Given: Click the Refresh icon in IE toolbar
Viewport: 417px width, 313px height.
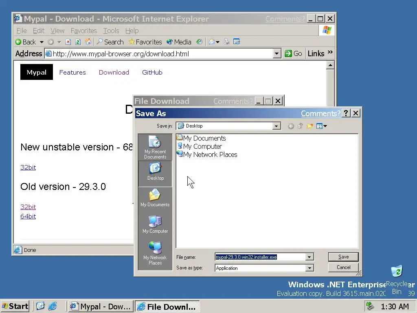Looking at the screenshot, I should (78, 42).
